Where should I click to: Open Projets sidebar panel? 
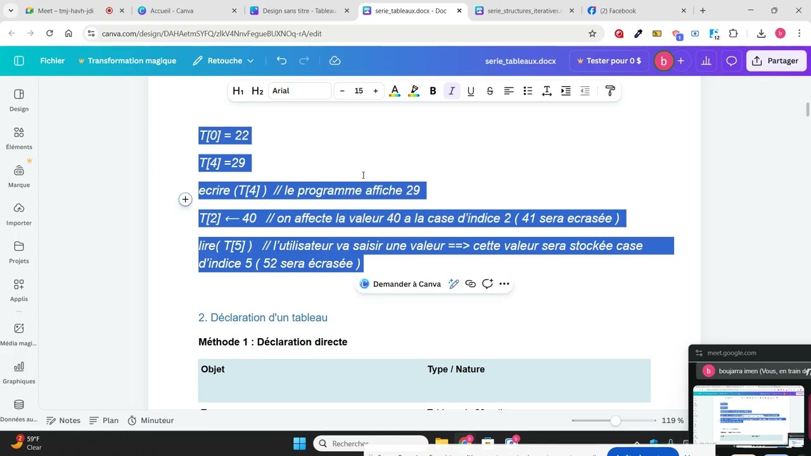(x=19, y=252)
